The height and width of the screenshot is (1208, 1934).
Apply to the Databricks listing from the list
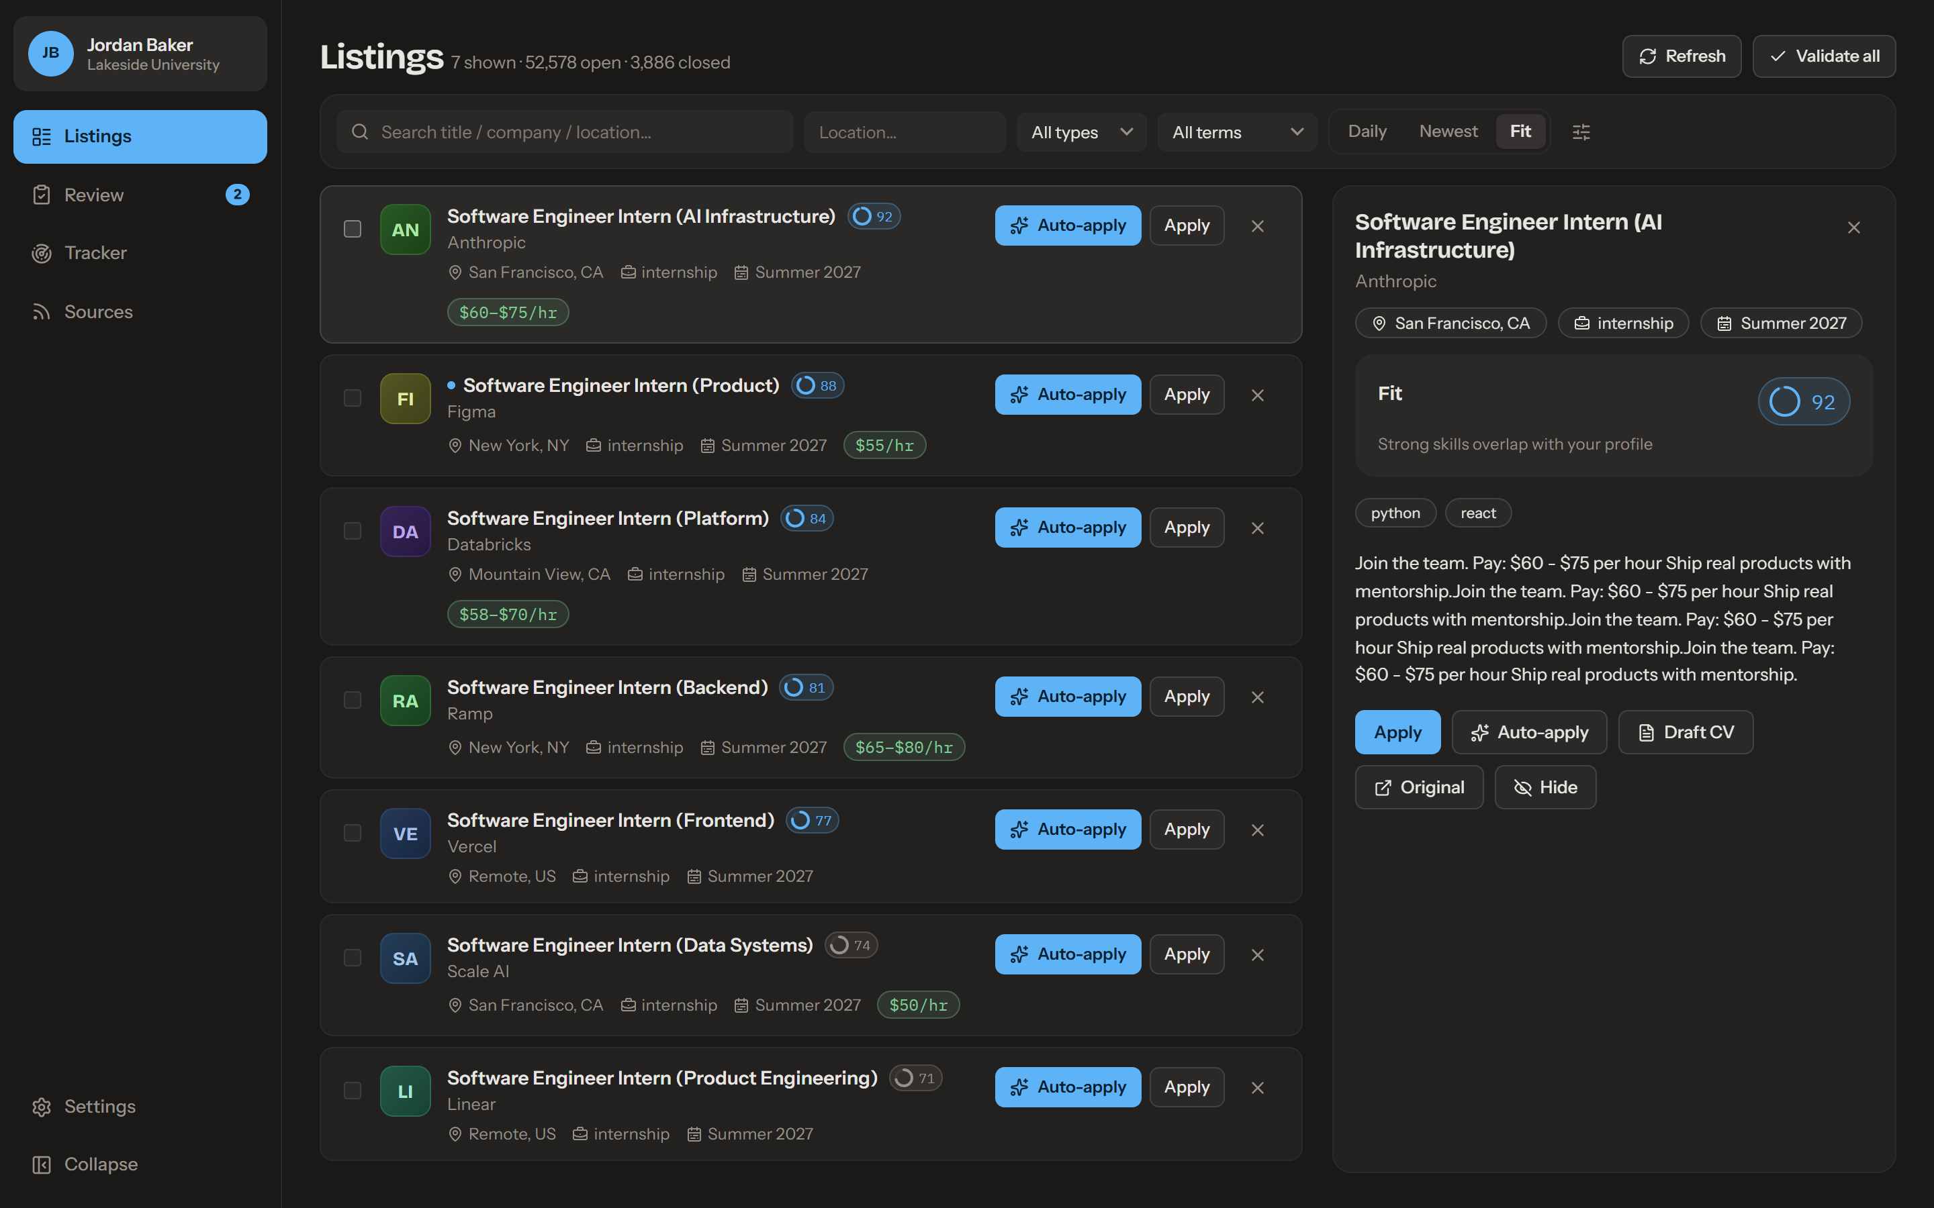(1187, 527)
